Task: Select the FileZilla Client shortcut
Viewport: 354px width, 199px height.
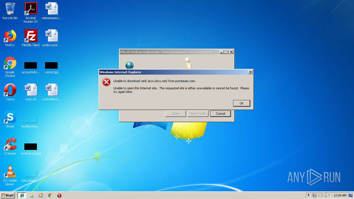Action: coord(31,38)
